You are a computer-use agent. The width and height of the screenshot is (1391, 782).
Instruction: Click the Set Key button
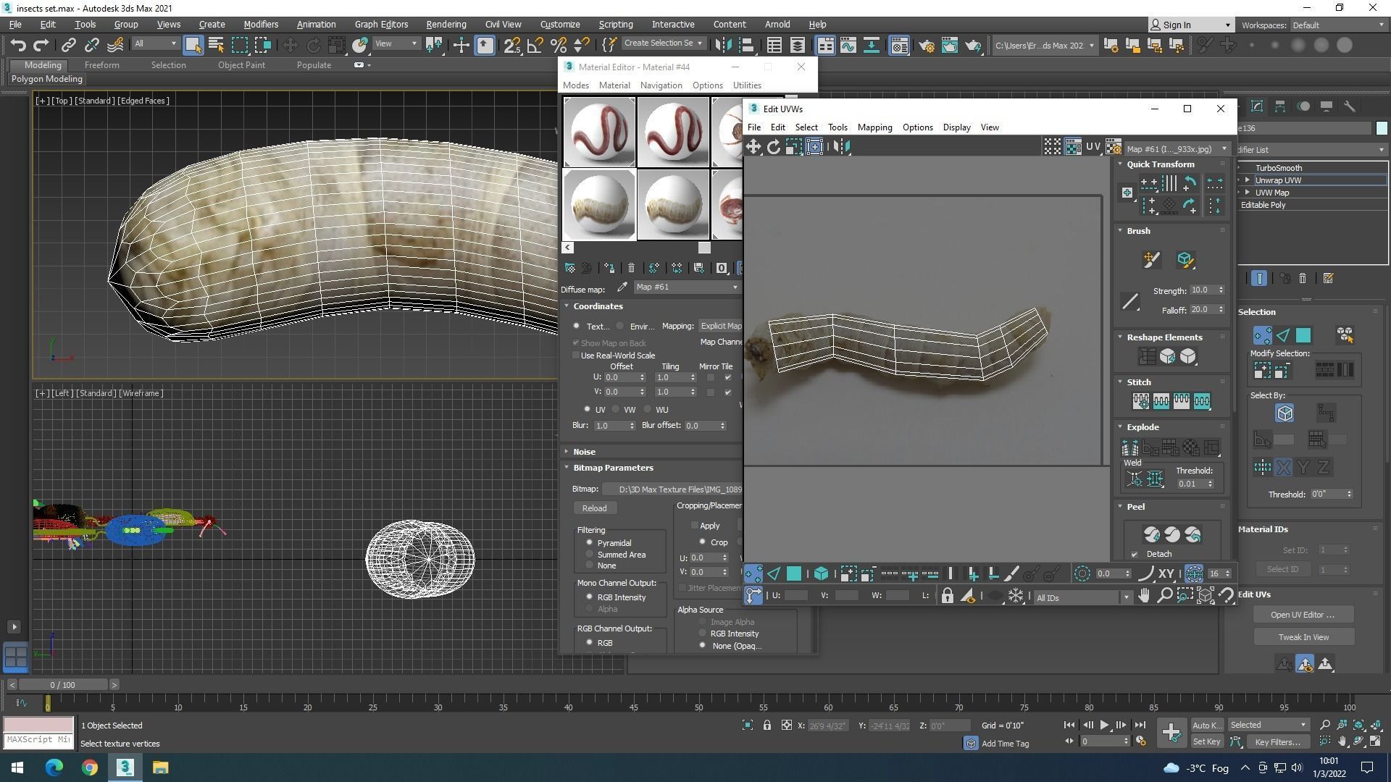pos(1206,742)
